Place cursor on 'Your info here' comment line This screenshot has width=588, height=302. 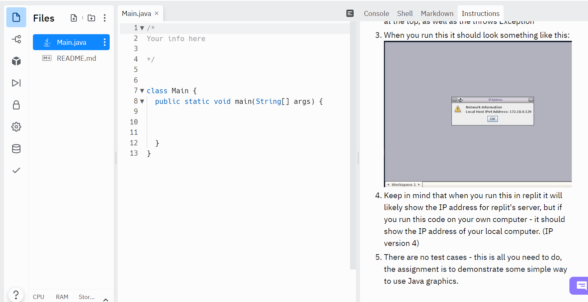176,39
